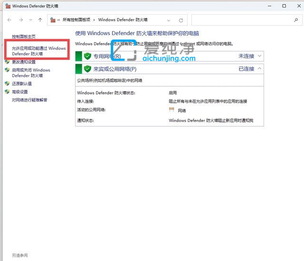Click shield icon beside 启用或关闭 Windows Defender

pyautogui.click(x=7, y=70)
